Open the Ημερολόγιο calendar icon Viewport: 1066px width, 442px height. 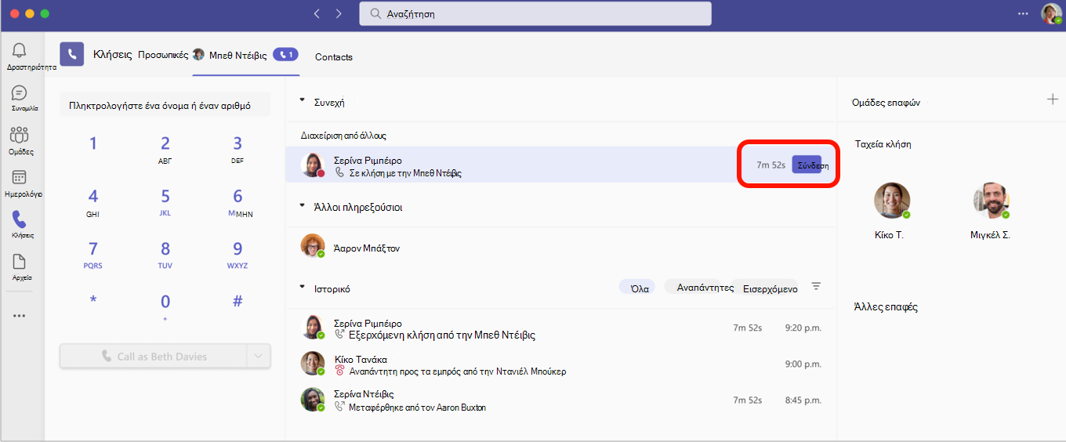point(20,177)
